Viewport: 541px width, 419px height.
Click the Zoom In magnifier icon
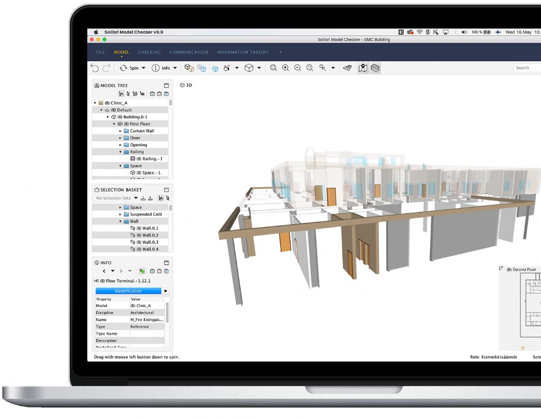[285, 68]
